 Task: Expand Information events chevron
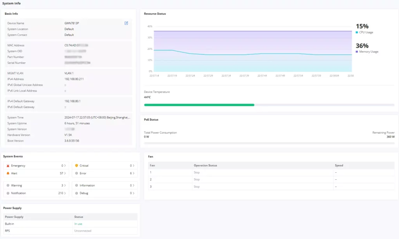coord(133,186)
